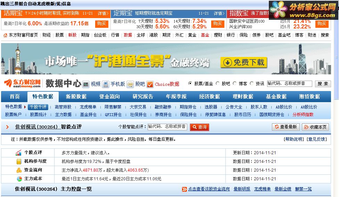
Task: Select the 博客 radio button
Action: [x=234, y=83]
